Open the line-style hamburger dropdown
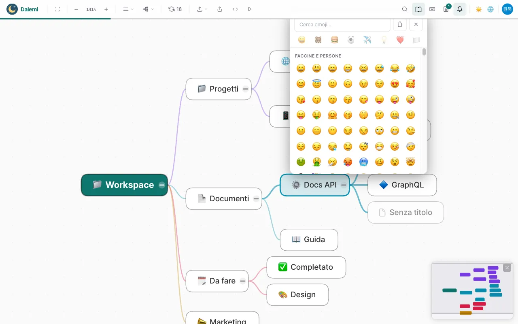518x324 pixels. pyautogui.click(x=128, y=9)
